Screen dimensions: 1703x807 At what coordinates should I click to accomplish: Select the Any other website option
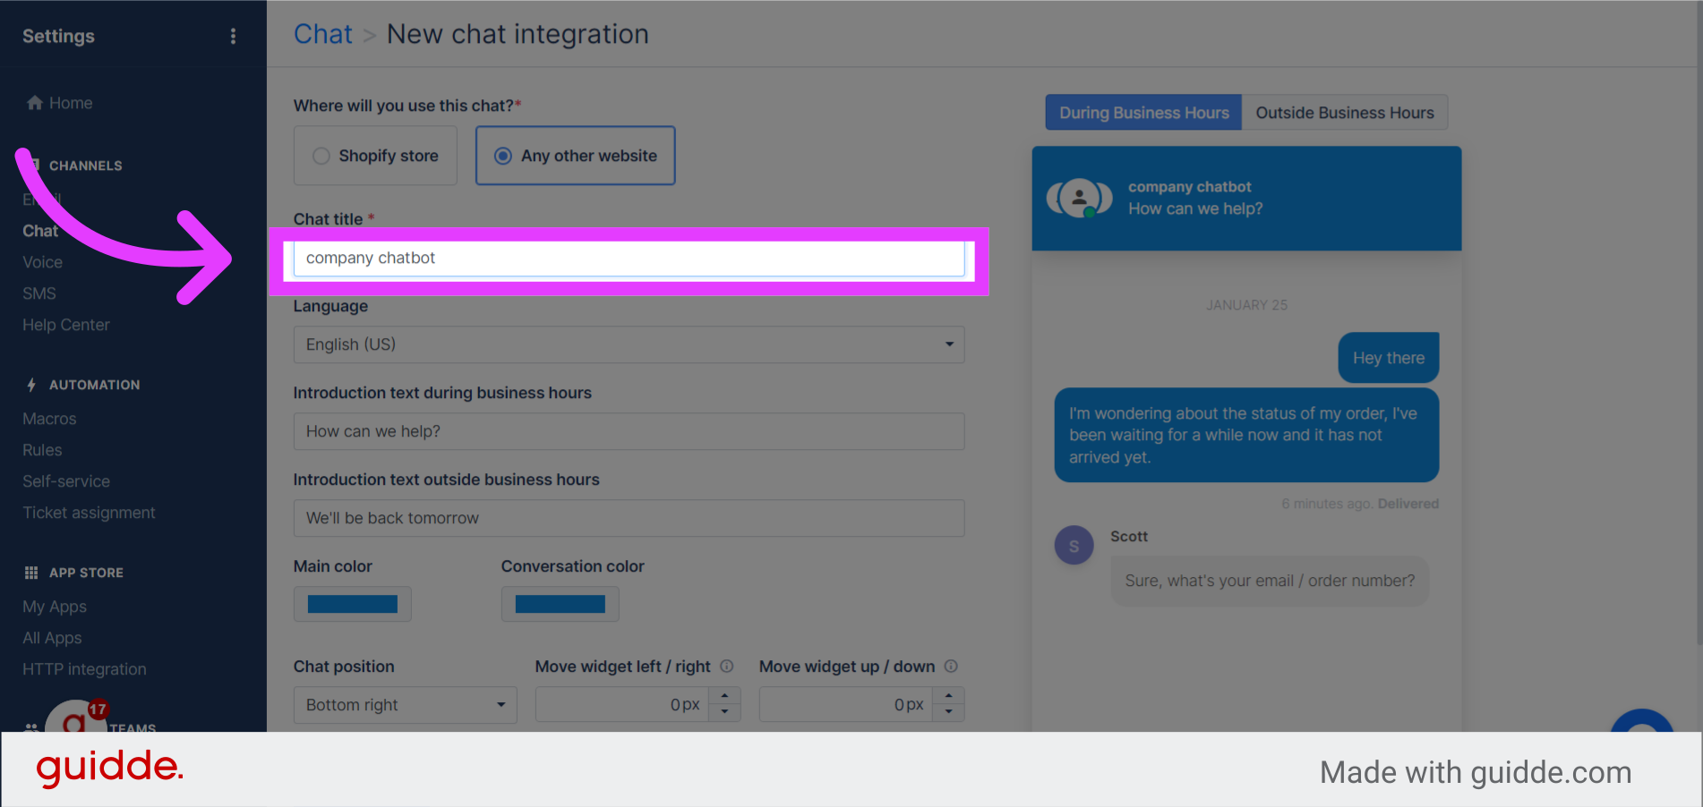coord(576,156)
